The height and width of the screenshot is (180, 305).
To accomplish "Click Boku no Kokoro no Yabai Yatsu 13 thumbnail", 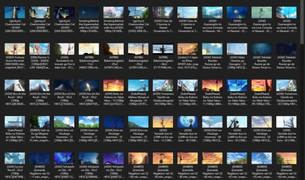I will pyautogui.click(x=113, y=85).
